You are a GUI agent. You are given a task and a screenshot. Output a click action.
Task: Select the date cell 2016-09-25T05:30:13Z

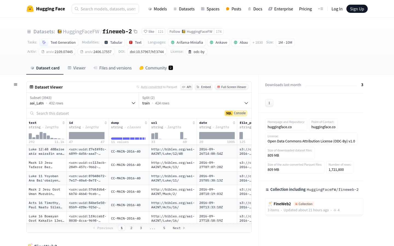click(x=217, y=178)
